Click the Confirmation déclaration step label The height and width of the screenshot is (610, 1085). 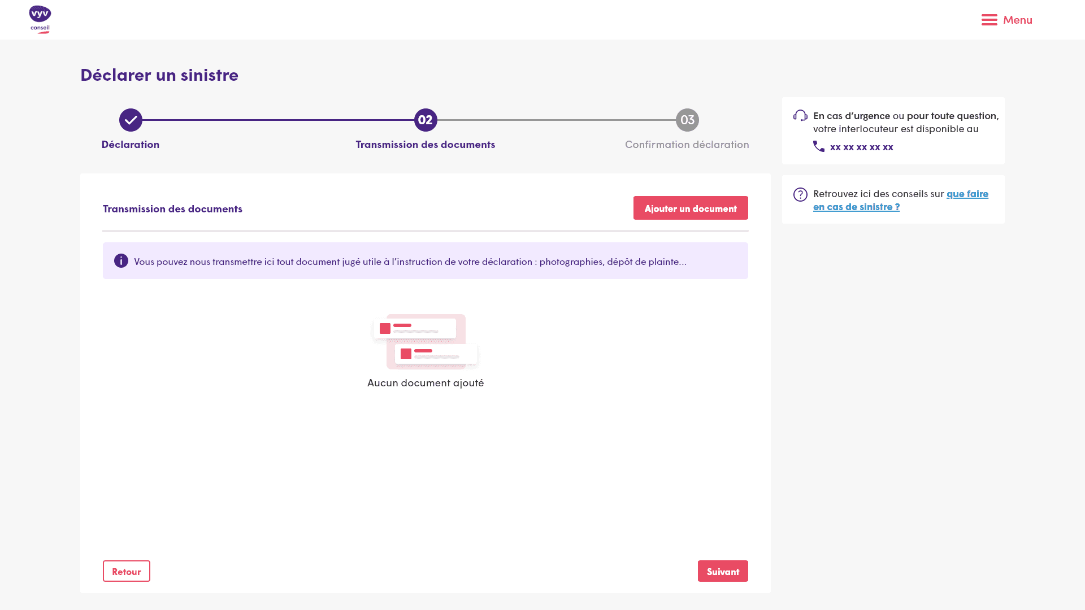coord(687,145)
